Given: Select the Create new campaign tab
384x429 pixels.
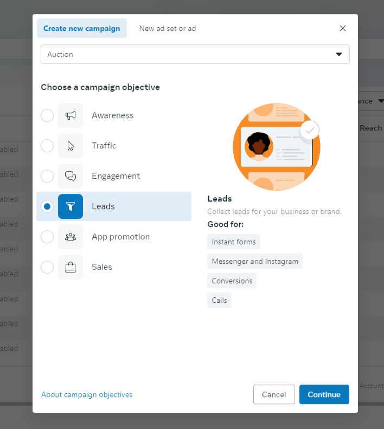Looking at the screenshot, I should (82, 28).
